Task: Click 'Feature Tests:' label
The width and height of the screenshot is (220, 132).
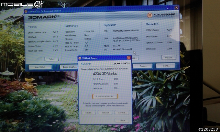Action: click(x=34, y=46)
